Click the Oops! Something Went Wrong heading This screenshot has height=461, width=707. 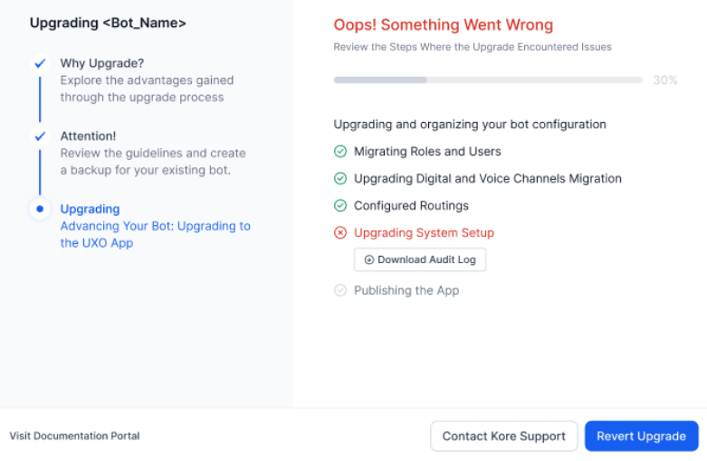(x=443, y=25)
